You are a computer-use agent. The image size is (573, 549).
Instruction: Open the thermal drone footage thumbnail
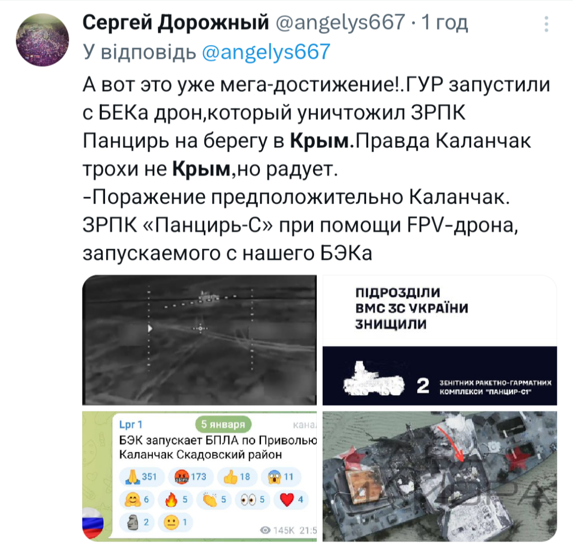point(199,340)
